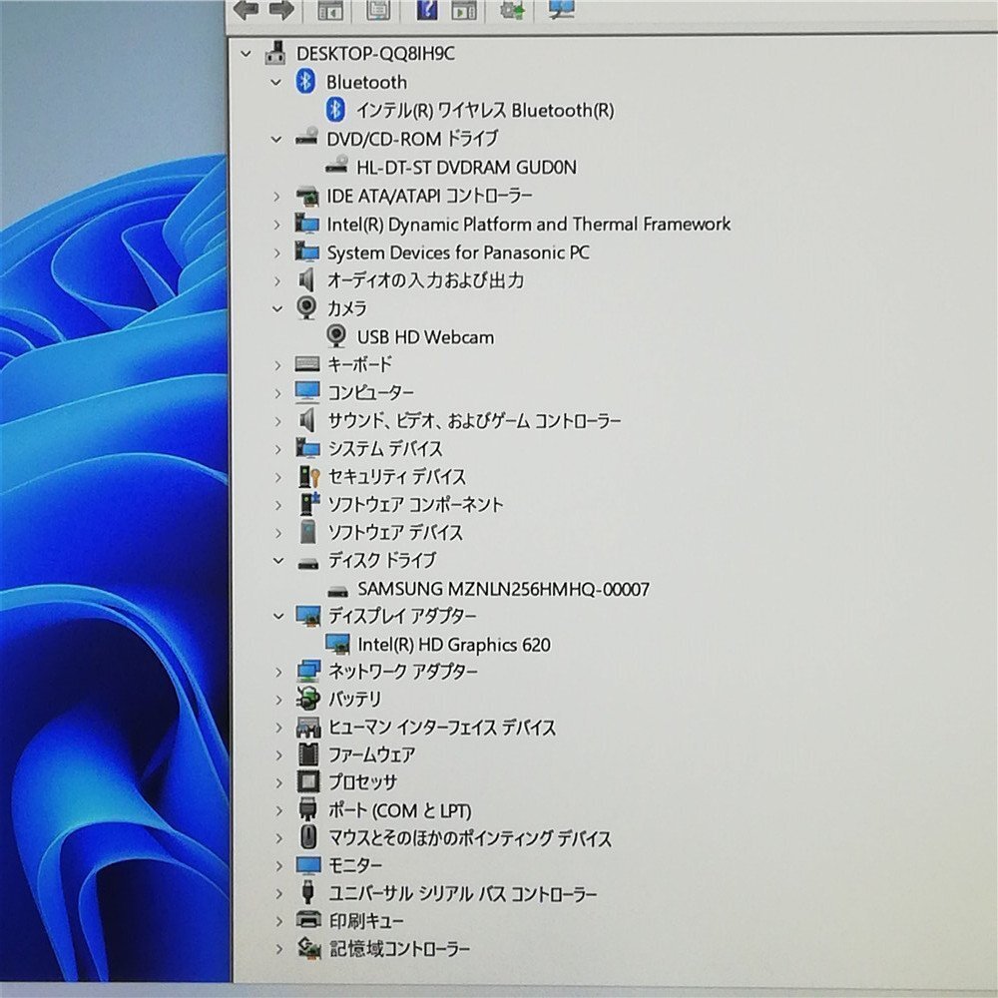Click the forward arrow in the toolbar

(x=281, y=10)
